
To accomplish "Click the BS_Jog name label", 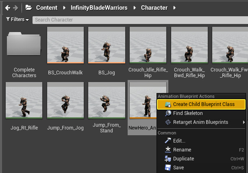I will tap(107, 73).
